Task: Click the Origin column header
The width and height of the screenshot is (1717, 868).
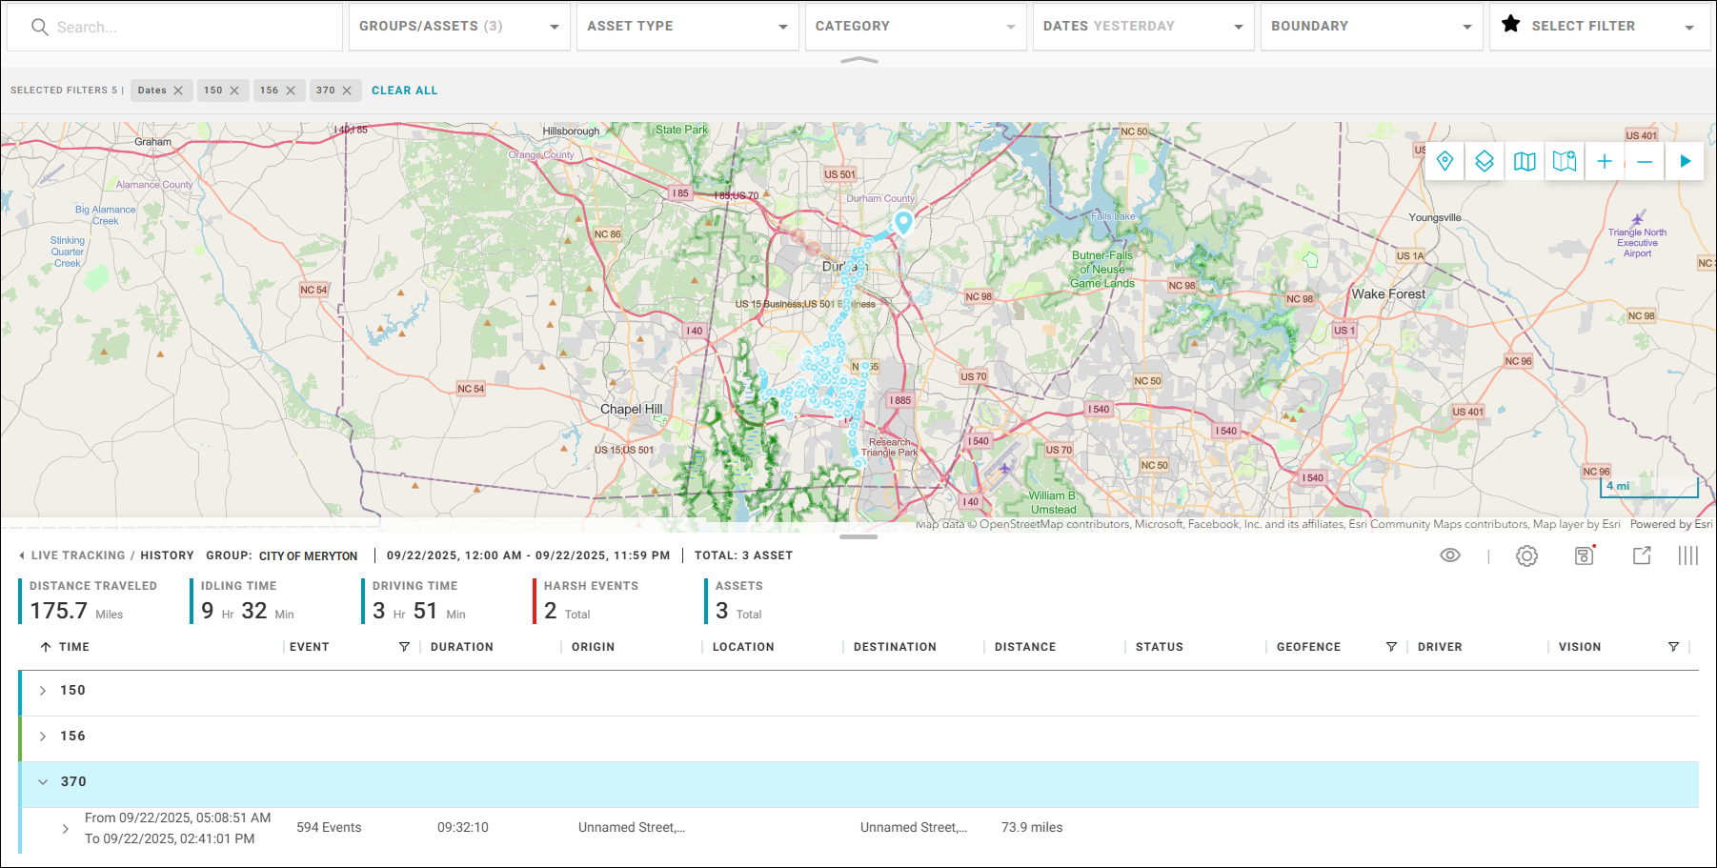Action: (594, 647)
